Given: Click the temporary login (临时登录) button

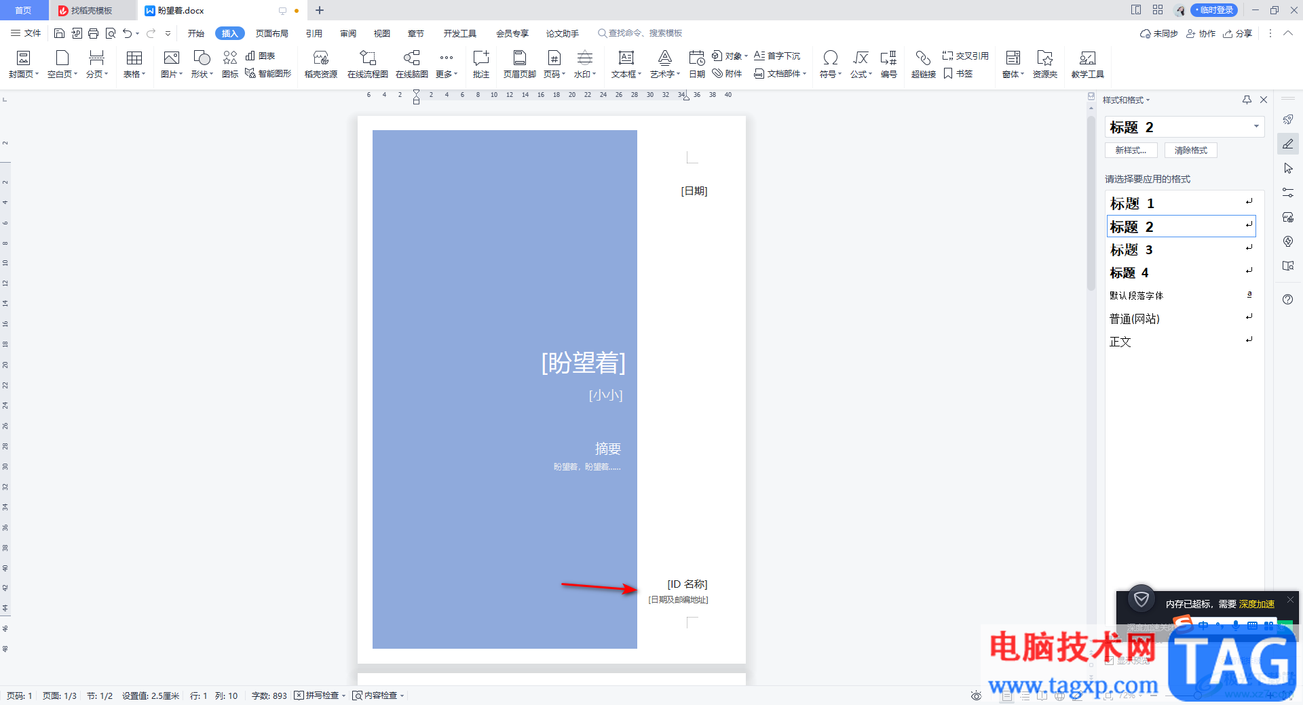Looking at the screenshot, I should tap(1214, 10).
